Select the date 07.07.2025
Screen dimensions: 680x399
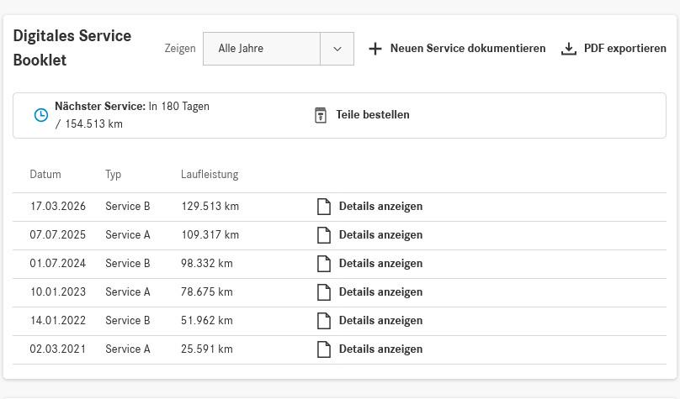click(58, 235)
